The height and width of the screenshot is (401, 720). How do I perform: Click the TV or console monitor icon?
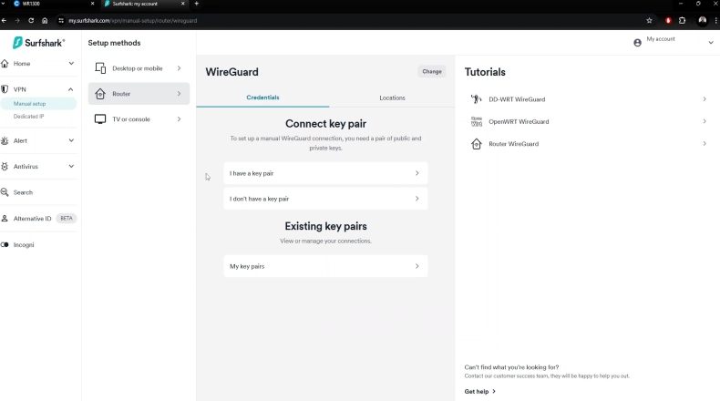(x=100, y=119)
